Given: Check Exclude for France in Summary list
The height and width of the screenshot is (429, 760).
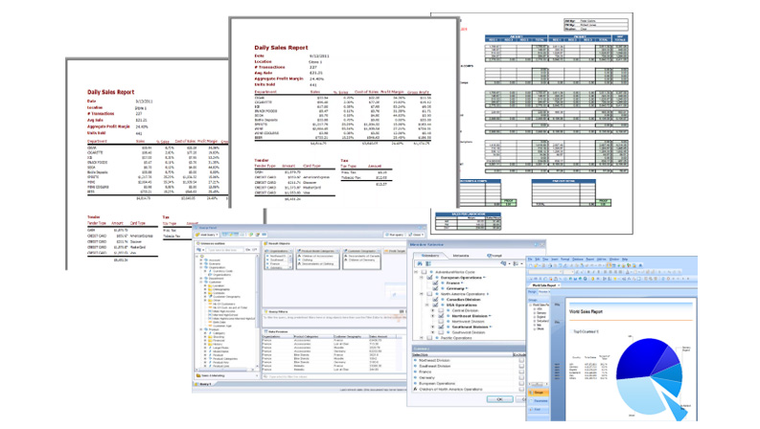Looking at the screenshot, I should tap(521, 372).
